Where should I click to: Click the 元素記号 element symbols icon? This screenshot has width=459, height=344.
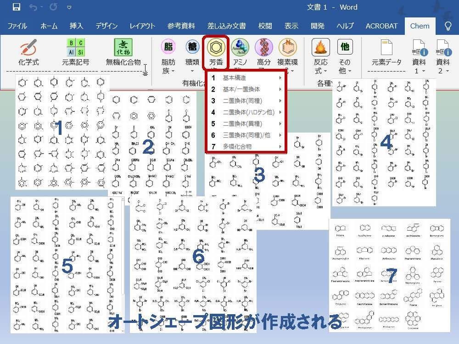click(76, 47)
